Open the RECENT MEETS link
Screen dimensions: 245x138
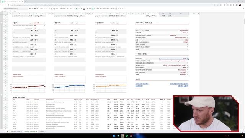click(183, 86)
